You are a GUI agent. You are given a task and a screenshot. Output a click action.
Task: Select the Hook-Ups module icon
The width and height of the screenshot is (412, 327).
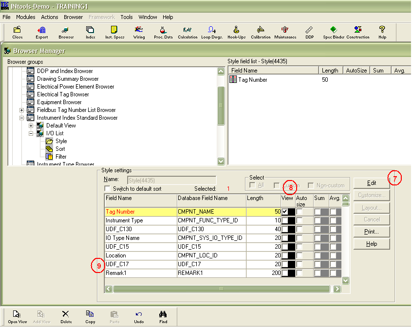coord(236,32)
